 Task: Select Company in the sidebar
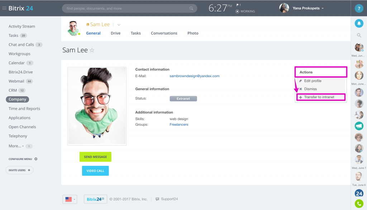click(17, 99)
